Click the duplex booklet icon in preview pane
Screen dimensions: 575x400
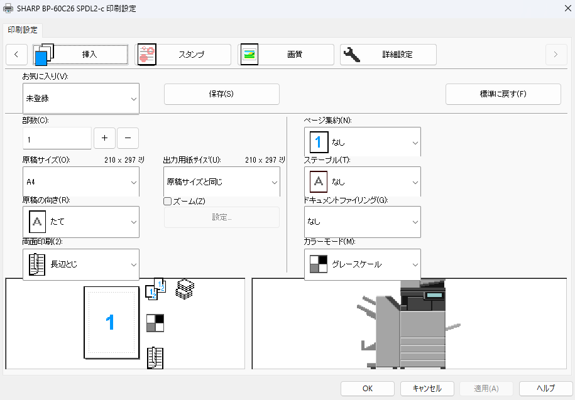[155, 358]
